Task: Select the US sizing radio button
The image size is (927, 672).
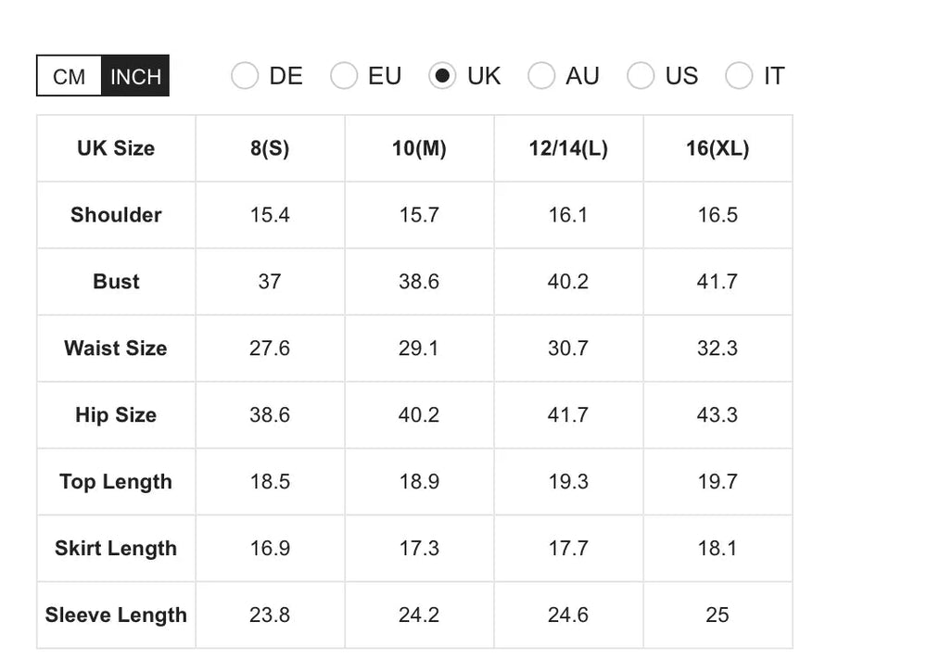Action: point(641,76)
